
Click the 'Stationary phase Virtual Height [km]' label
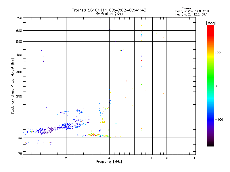13,86
